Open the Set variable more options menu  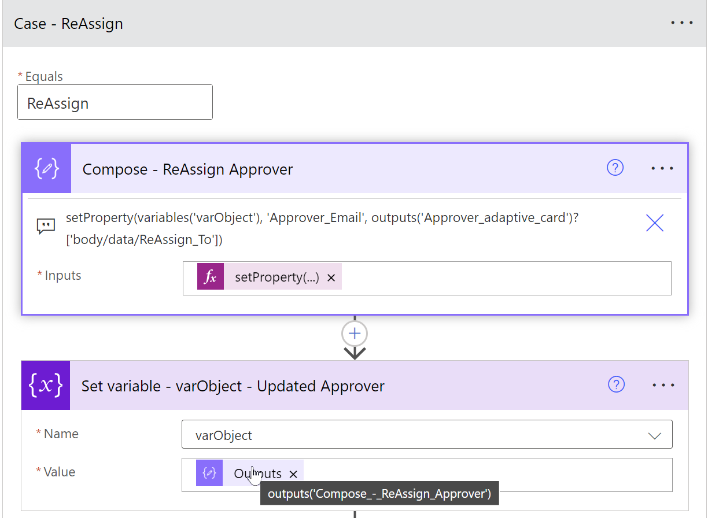coord(663,384)
